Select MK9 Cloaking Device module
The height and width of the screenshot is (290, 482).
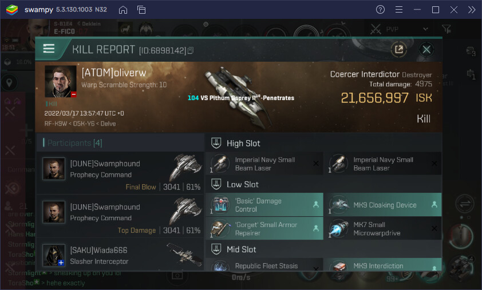click(x=382, y=205)
